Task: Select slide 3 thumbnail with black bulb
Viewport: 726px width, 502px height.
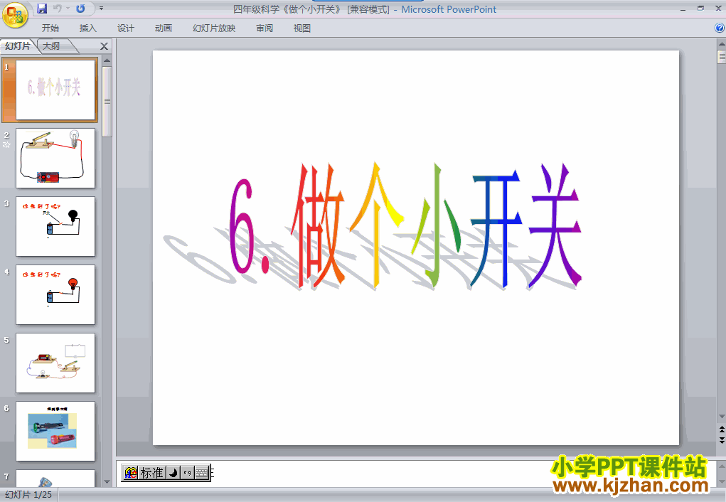Action: (55, 226)
